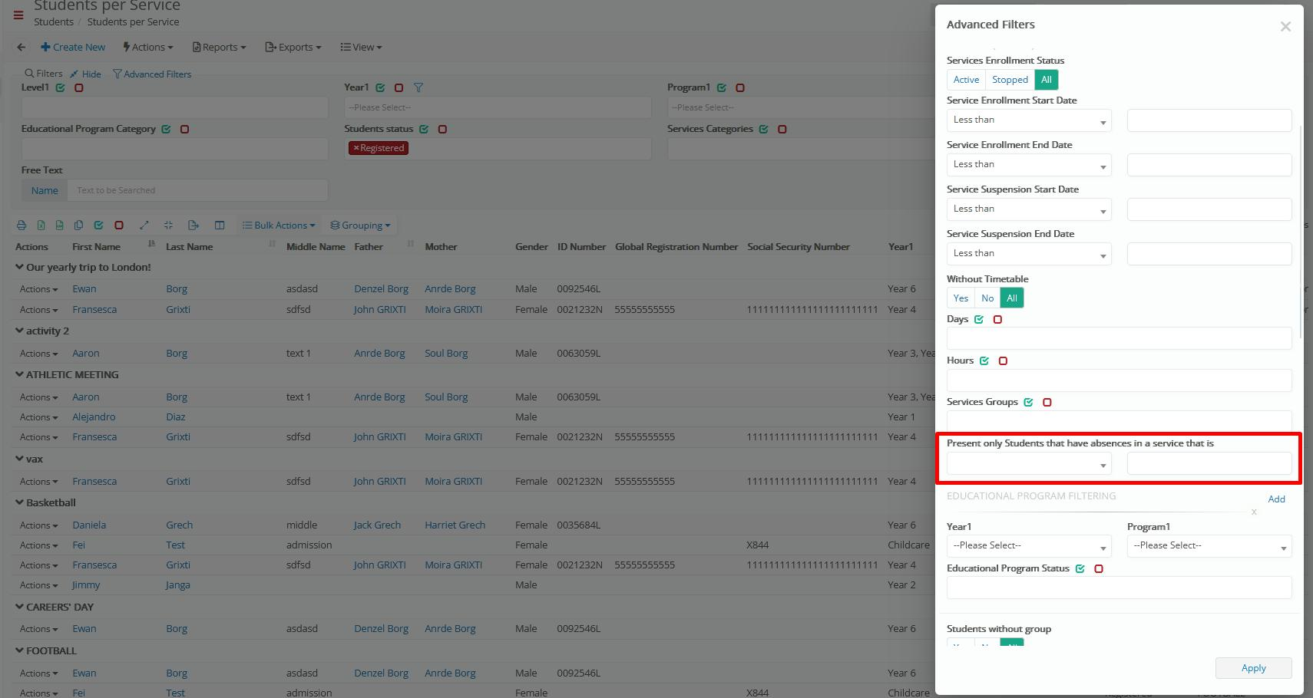The height and width of the screenshot is (698, 1313).
Task: Collapse Our yearly trip to London group
Action: (19, 267)
